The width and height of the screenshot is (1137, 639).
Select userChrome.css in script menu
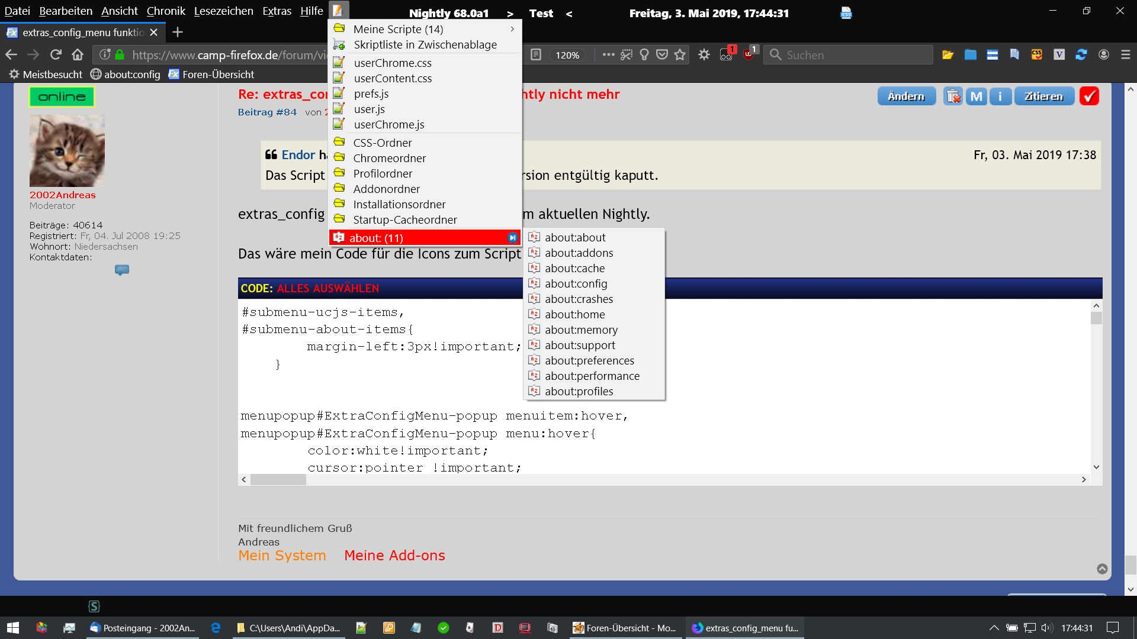392,63
